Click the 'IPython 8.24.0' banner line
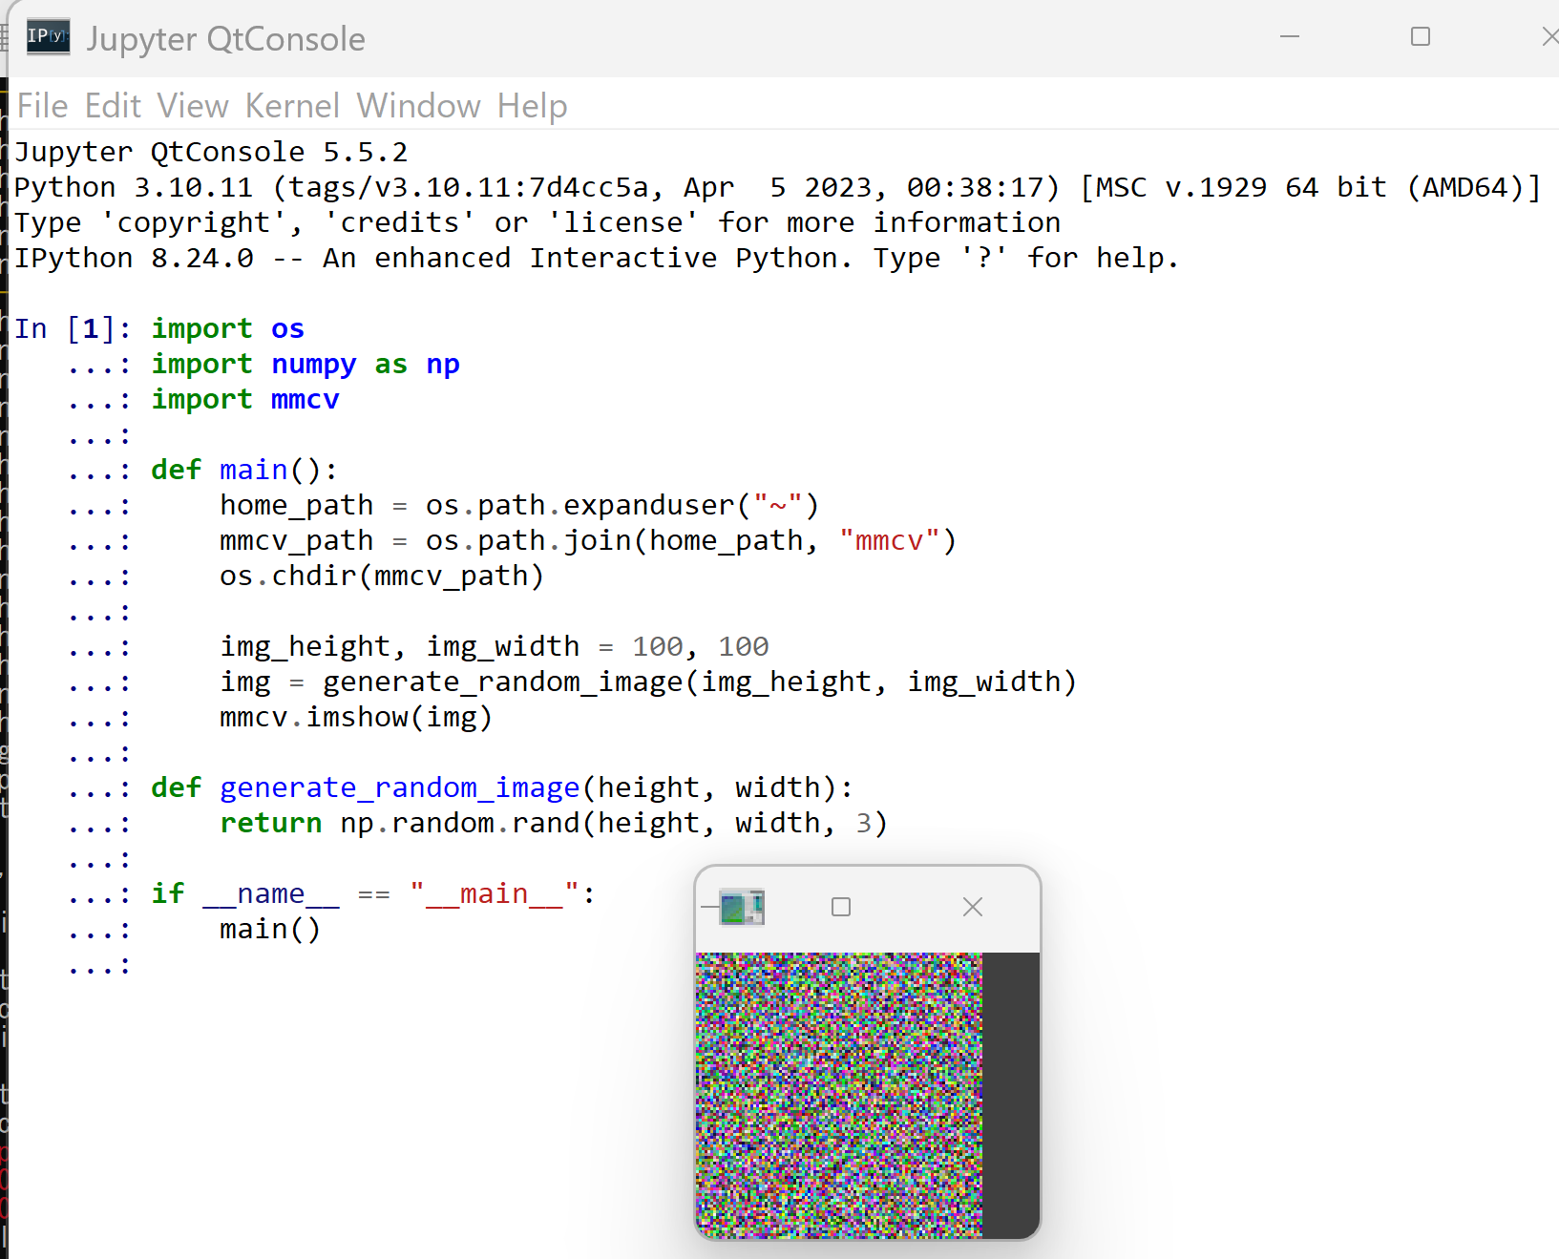The width and height of the screenshot is (1559, 1259). [597, 259]
